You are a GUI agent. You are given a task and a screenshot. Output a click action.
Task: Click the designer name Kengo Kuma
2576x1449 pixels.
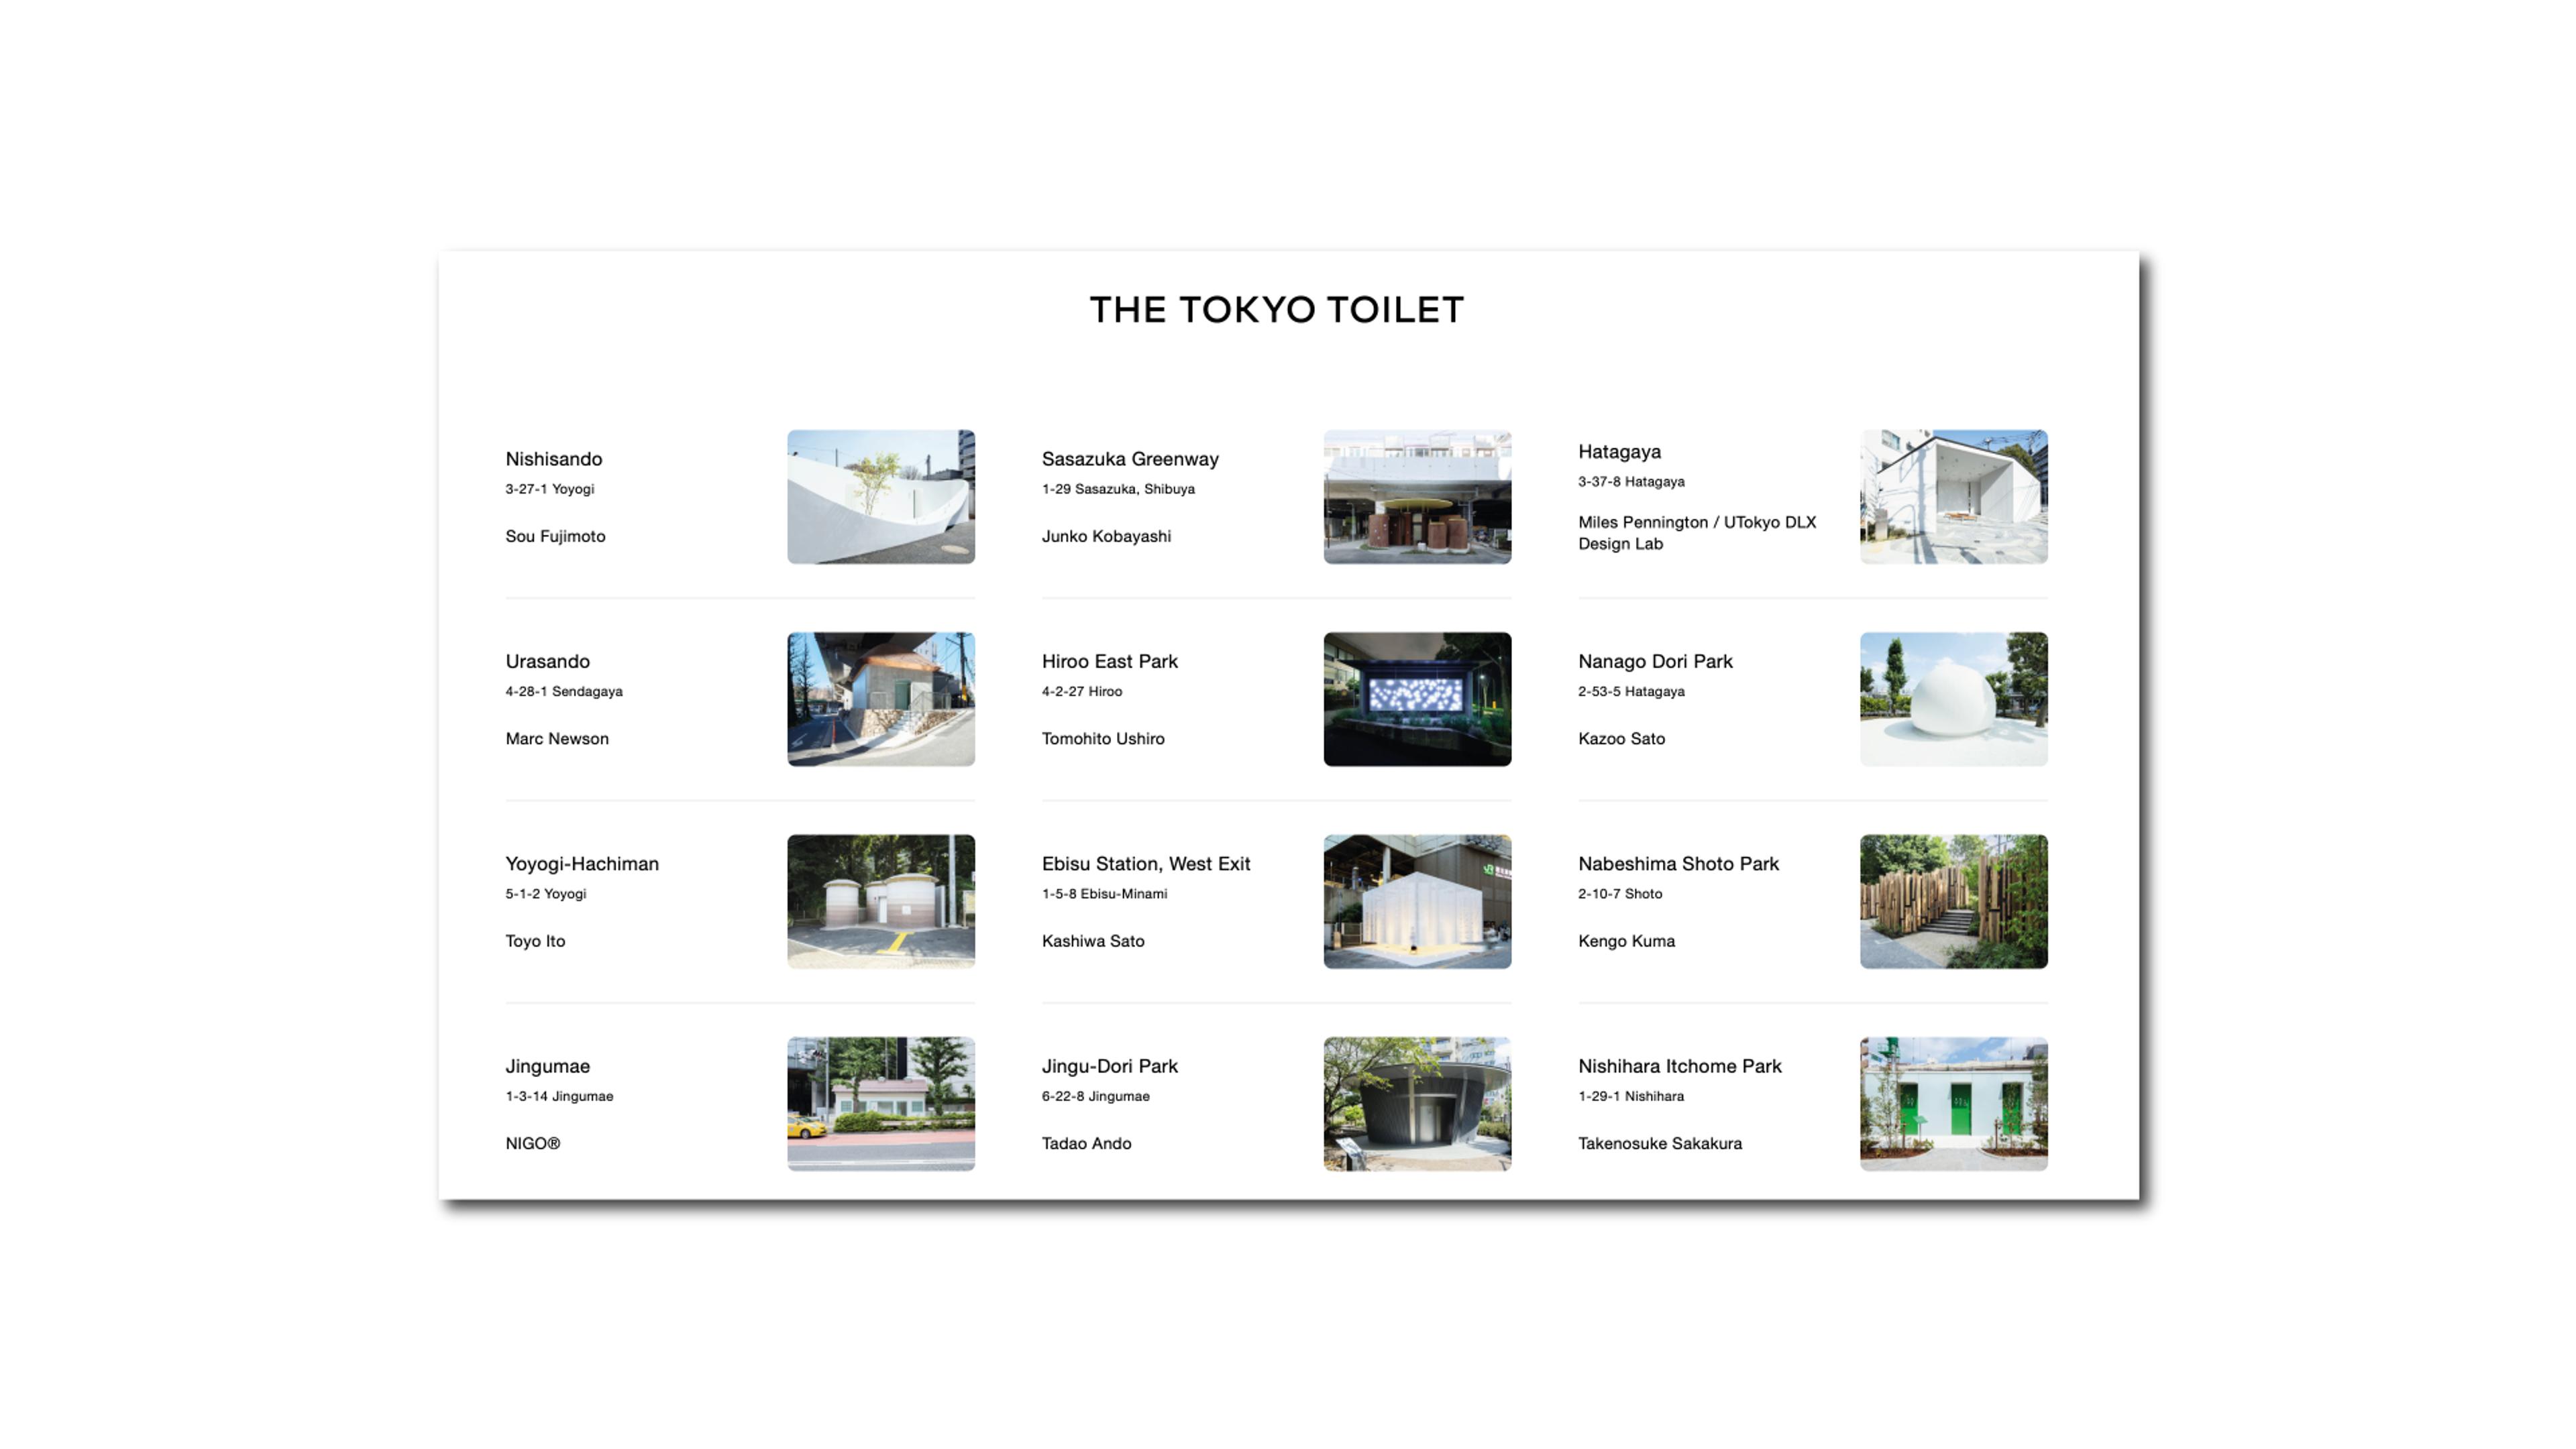[1626, 941]
